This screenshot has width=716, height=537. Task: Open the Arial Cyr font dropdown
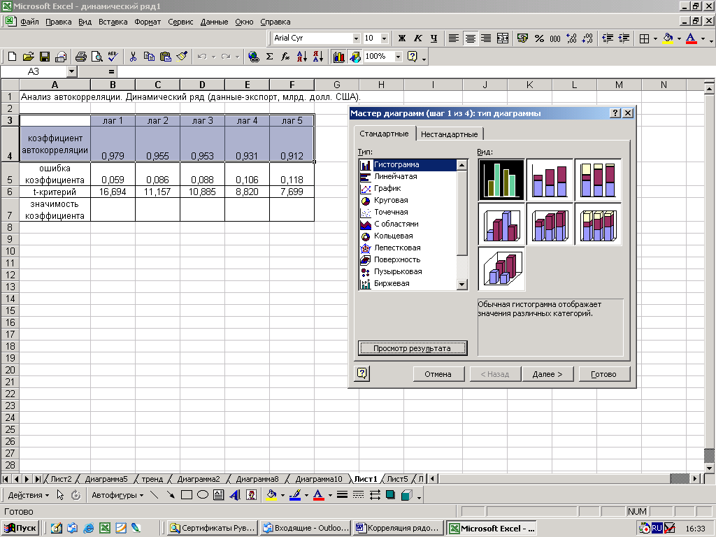click(x=357, y=38)
